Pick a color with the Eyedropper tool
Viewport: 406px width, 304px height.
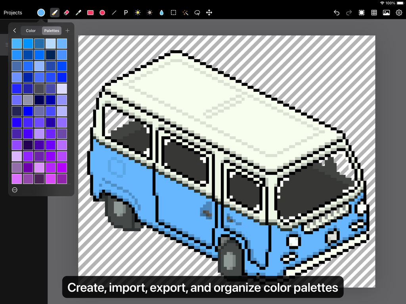tap(78, 12)
